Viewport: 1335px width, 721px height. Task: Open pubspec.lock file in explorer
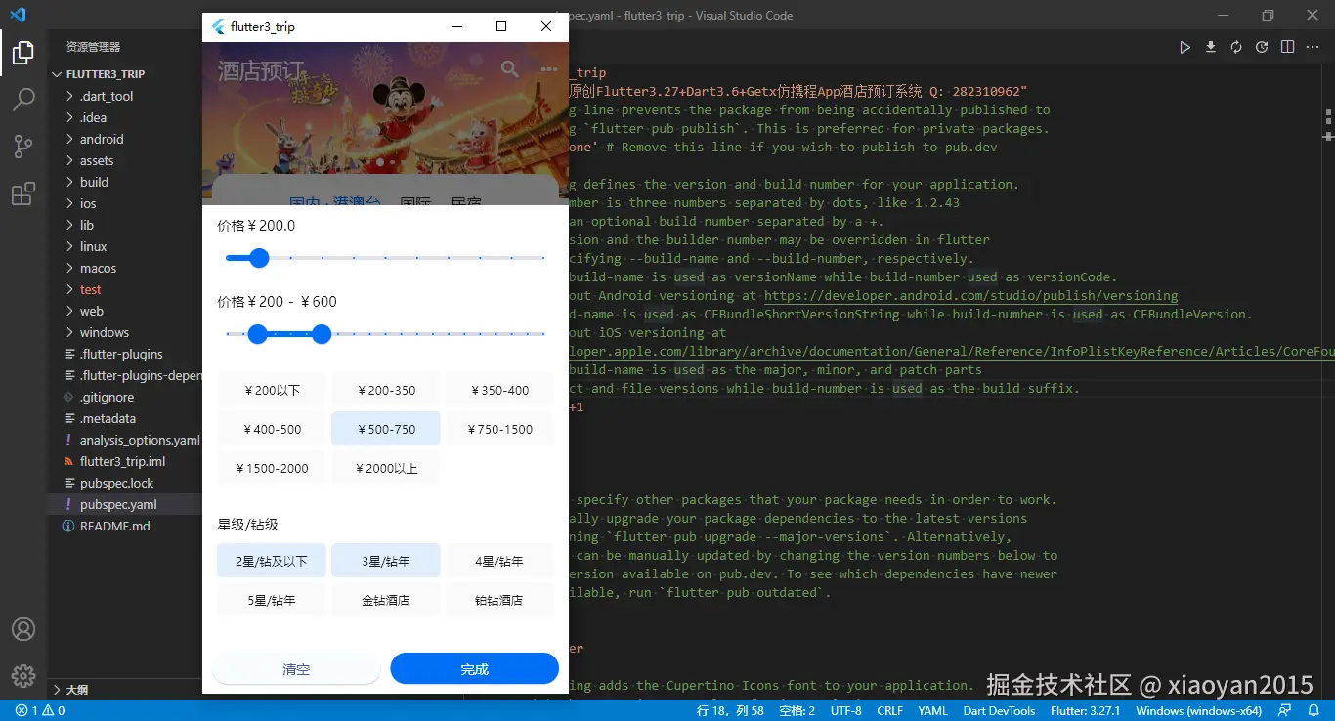116,483
